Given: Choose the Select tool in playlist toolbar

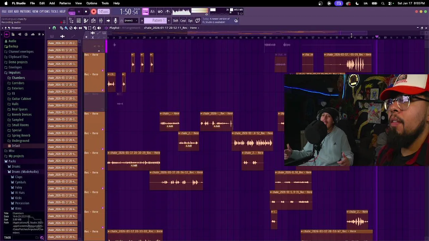Looking at the screenshot, I should (89, 28).
